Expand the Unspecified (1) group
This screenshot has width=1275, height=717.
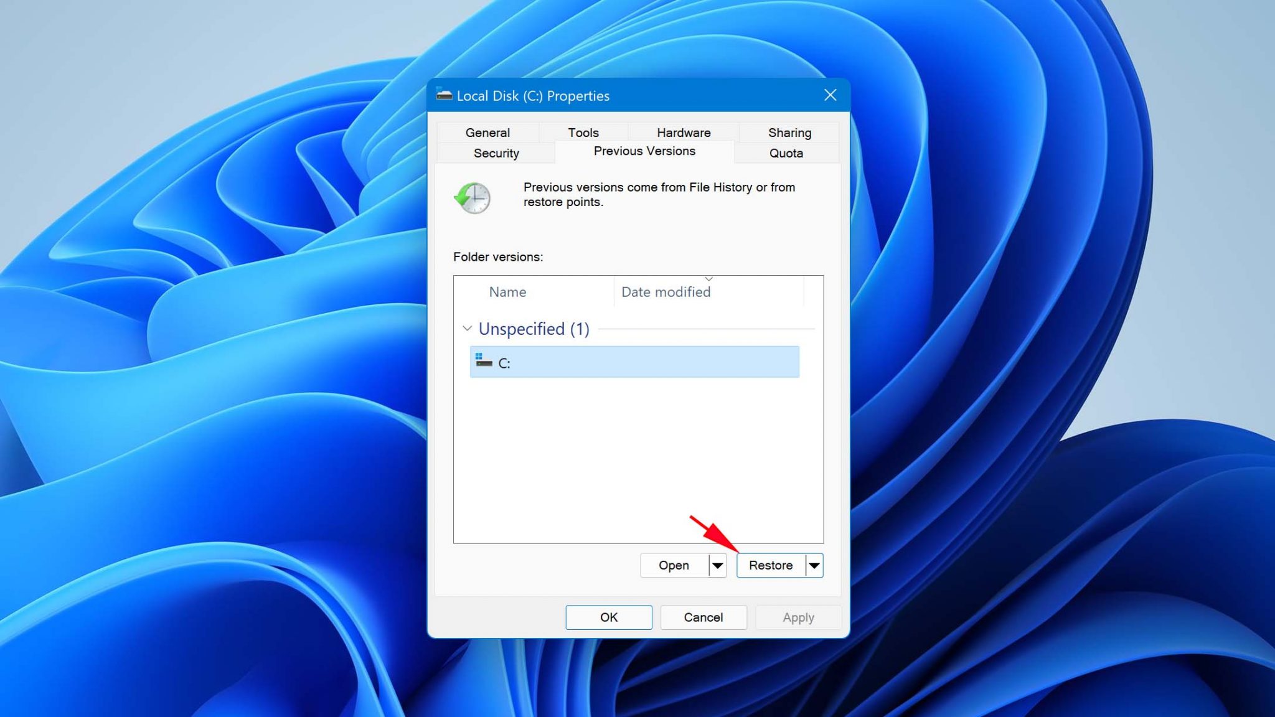coord(468,328)
